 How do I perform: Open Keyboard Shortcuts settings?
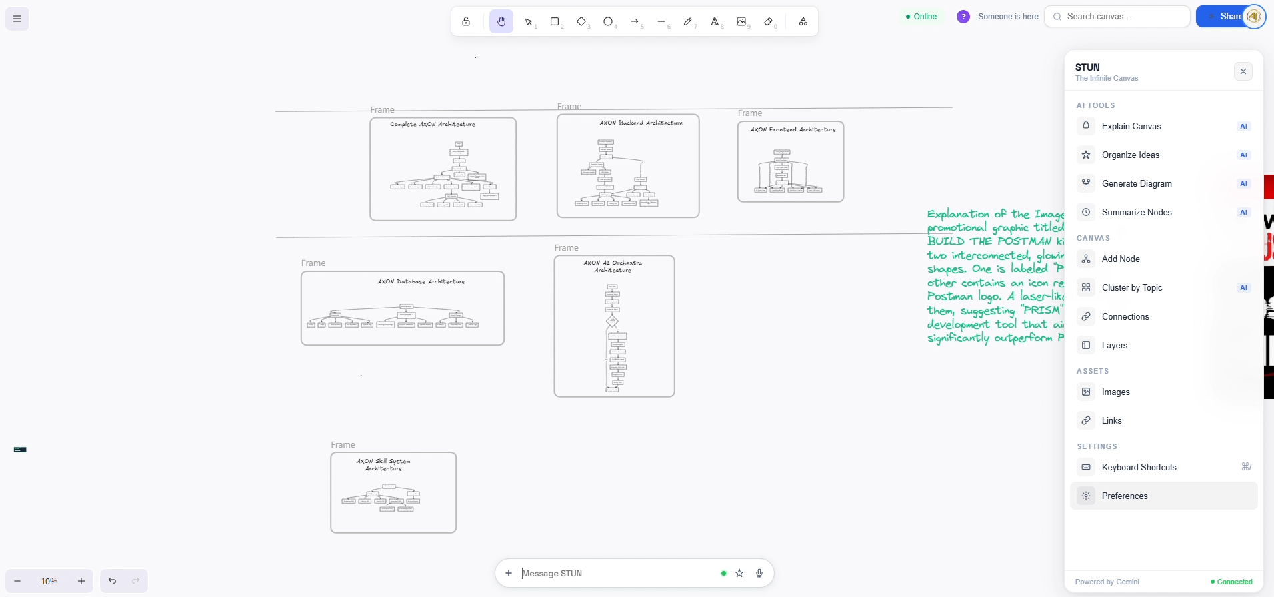pyautogui.click(x=1164, y=467)
